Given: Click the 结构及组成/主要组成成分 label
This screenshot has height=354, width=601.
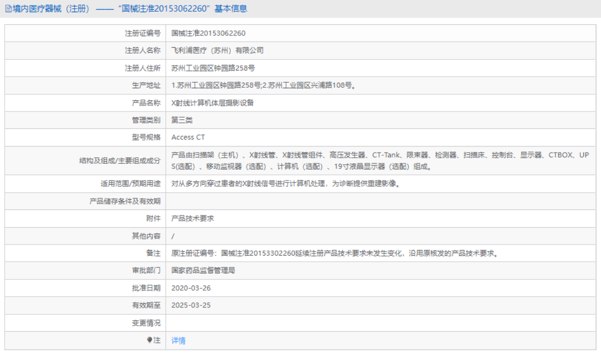Looking at the screenshot, I should coord(120,161).
